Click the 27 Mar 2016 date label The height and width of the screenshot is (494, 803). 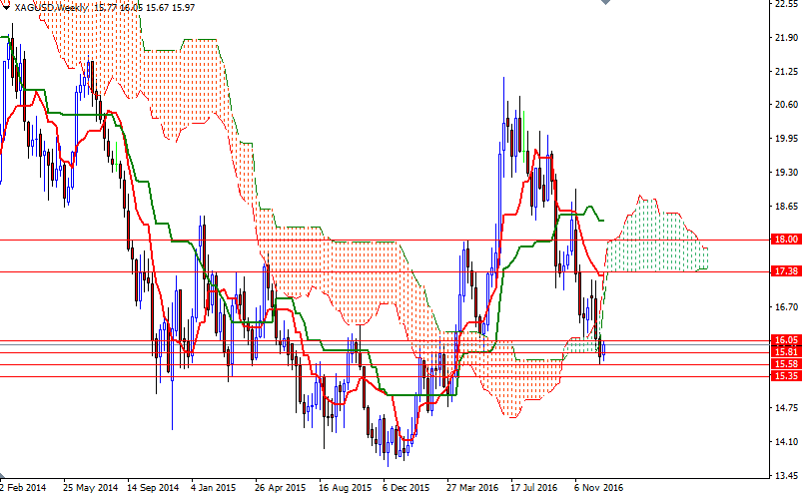pyautogui.click(x=472, y=487)
